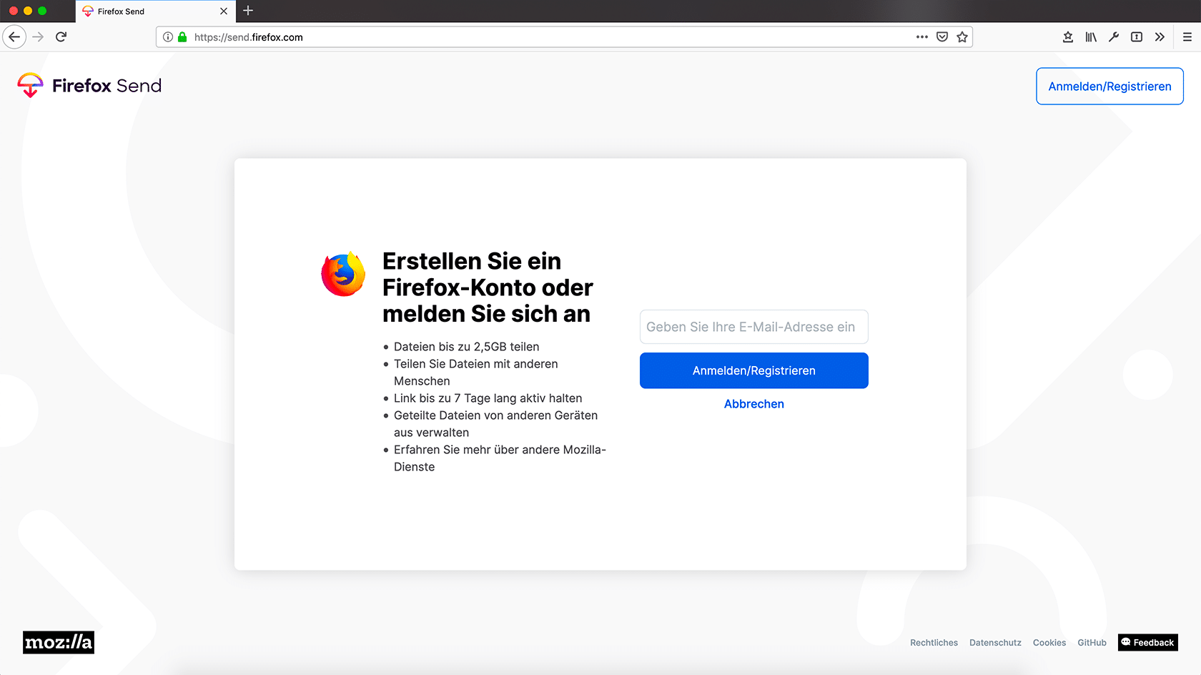Click the Feedback button
This screenshot has height=675, width=1201.
(x=1148, y=642)
